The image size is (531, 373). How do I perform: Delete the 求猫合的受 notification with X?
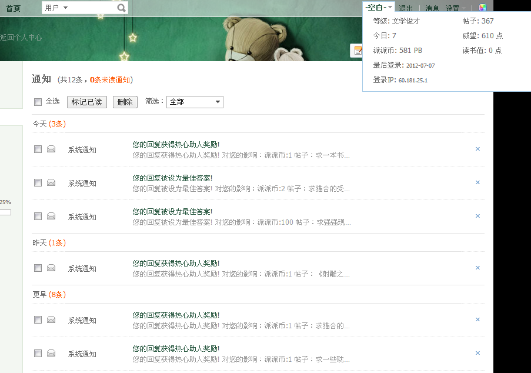tap(478, 182)
